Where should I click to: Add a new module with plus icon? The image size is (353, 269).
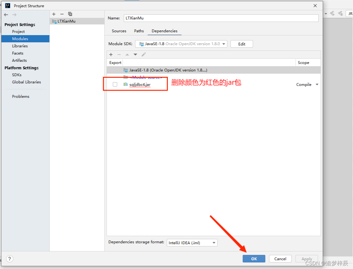[x=54, y=14]
